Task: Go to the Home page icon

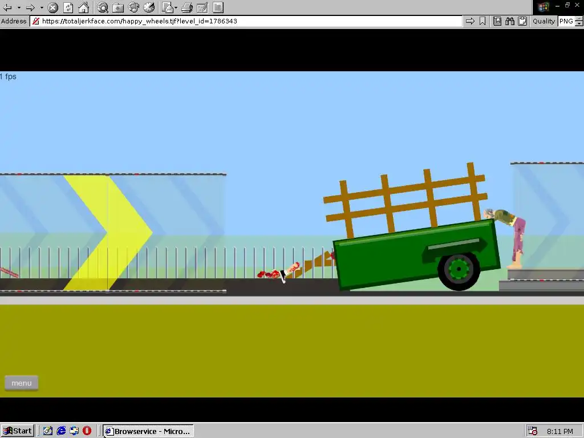Action: [84, 7]
